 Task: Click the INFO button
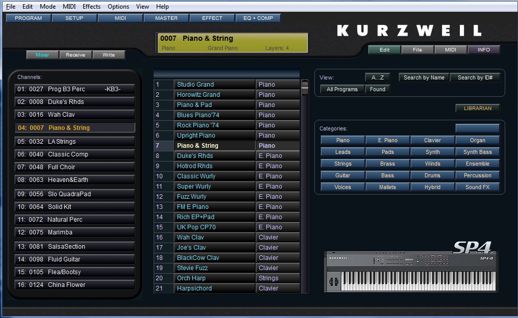tap(483, 50)
